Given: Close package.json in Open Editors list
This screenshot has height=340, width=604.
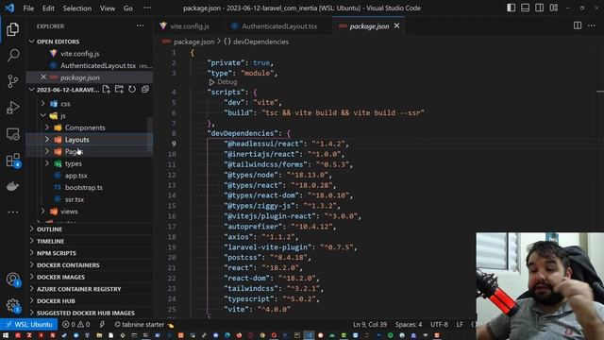Looking at the screenshot, I should pos(43,77).
